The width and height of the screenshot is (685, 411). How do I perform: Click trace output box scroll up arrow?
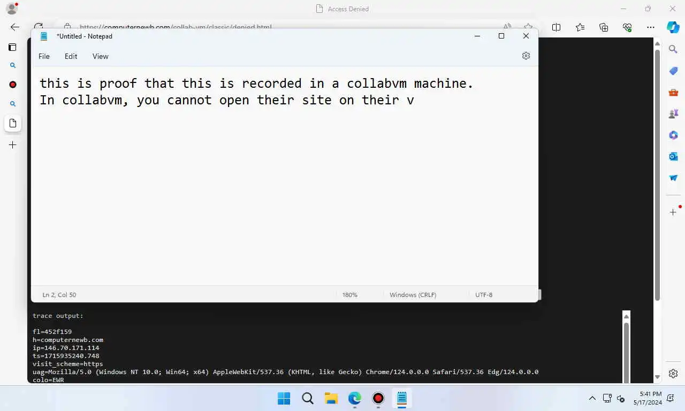(626, 316)
